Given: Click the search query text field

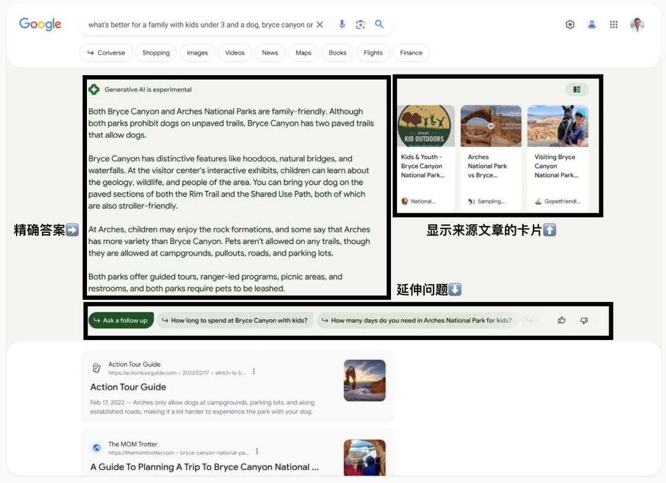Looking at the screenshot, I should tap(200, 25).
